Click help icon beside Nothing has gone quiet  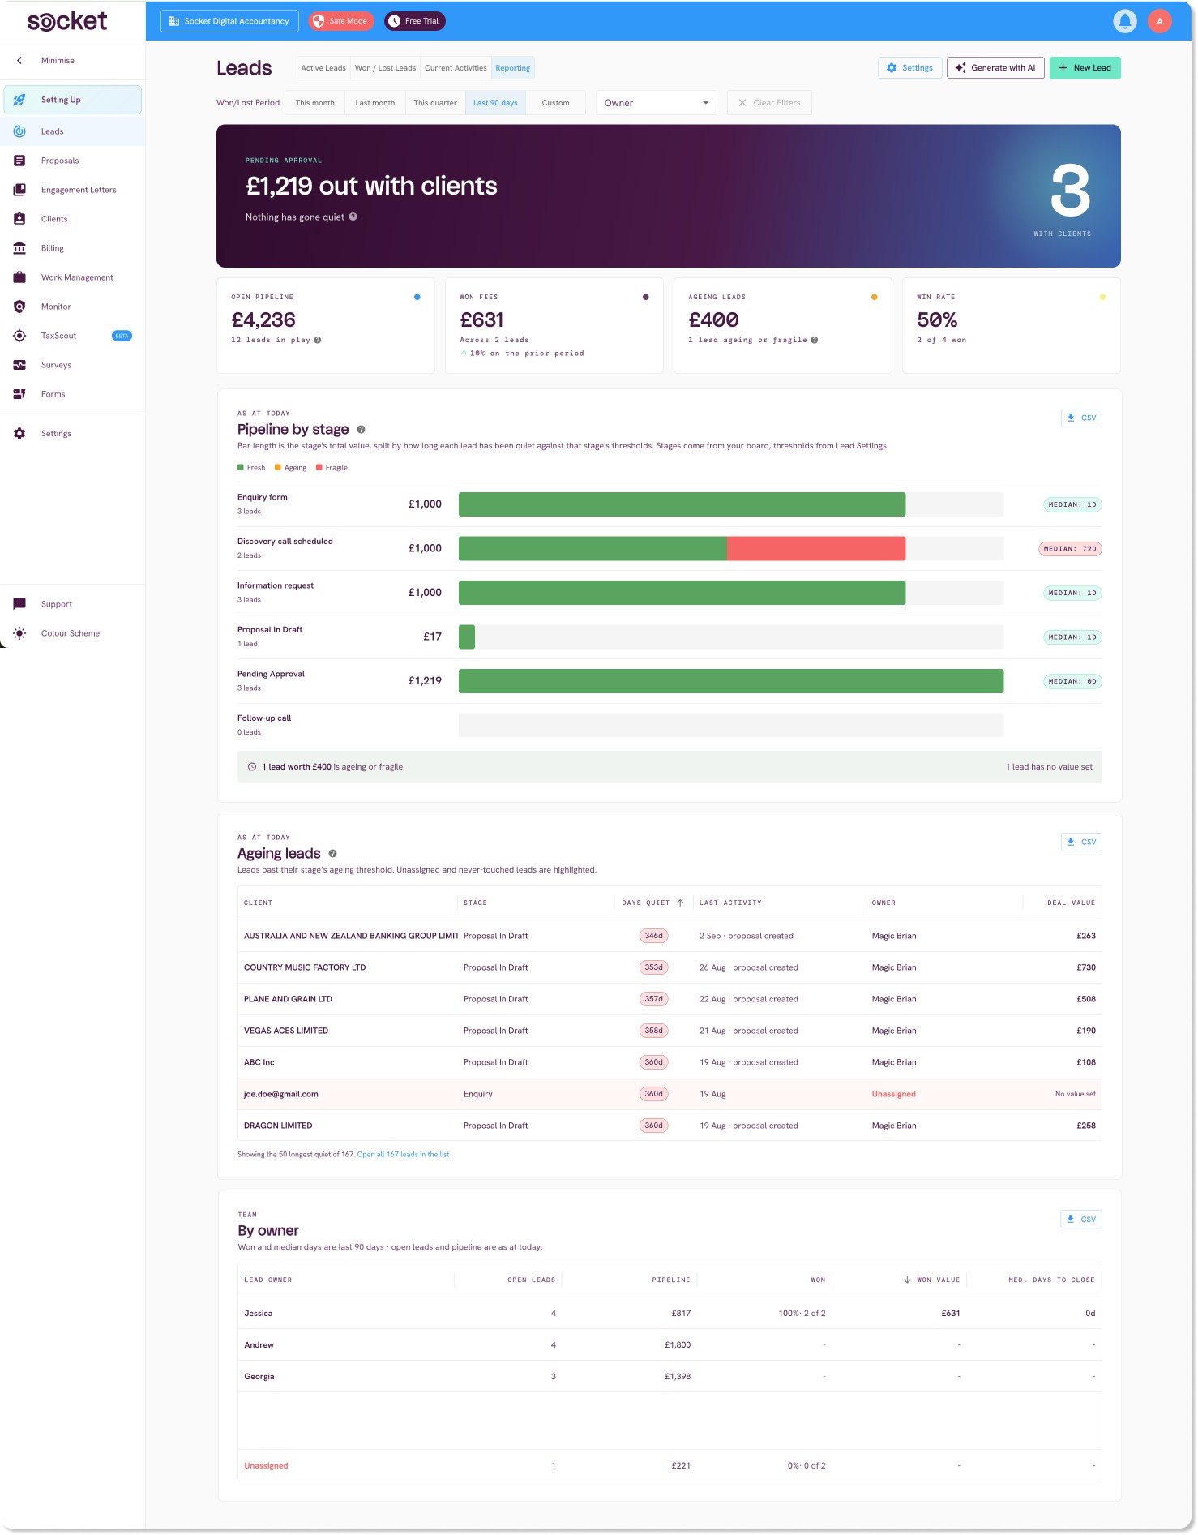(x=353, y=217)
